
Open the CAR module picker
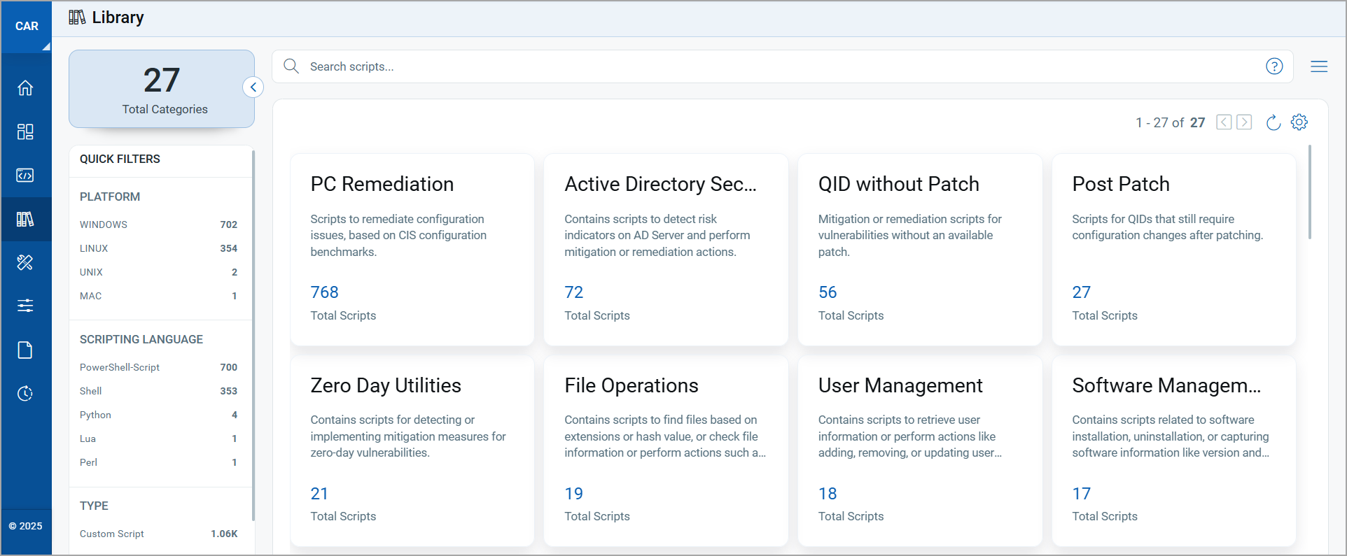[x=27, y=27]
